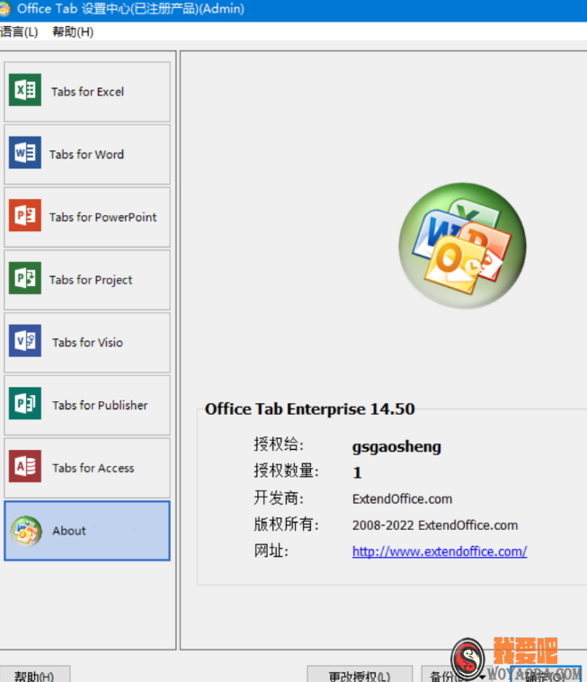Click the Office Tab Enterprise 14.50 heading
The width and height of the screenshot is (587, 682).
310,408
